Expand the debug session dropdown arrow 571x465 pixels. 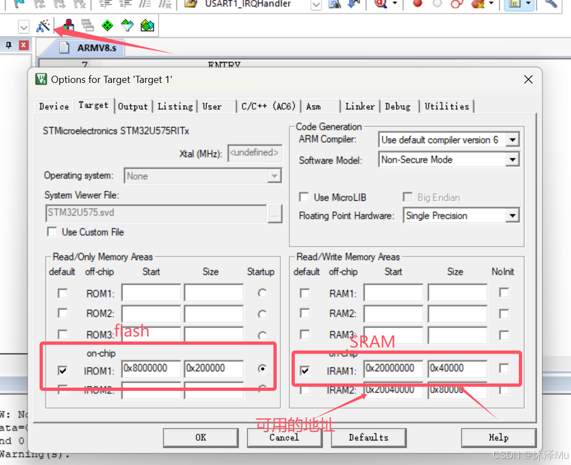coord(395,4)
